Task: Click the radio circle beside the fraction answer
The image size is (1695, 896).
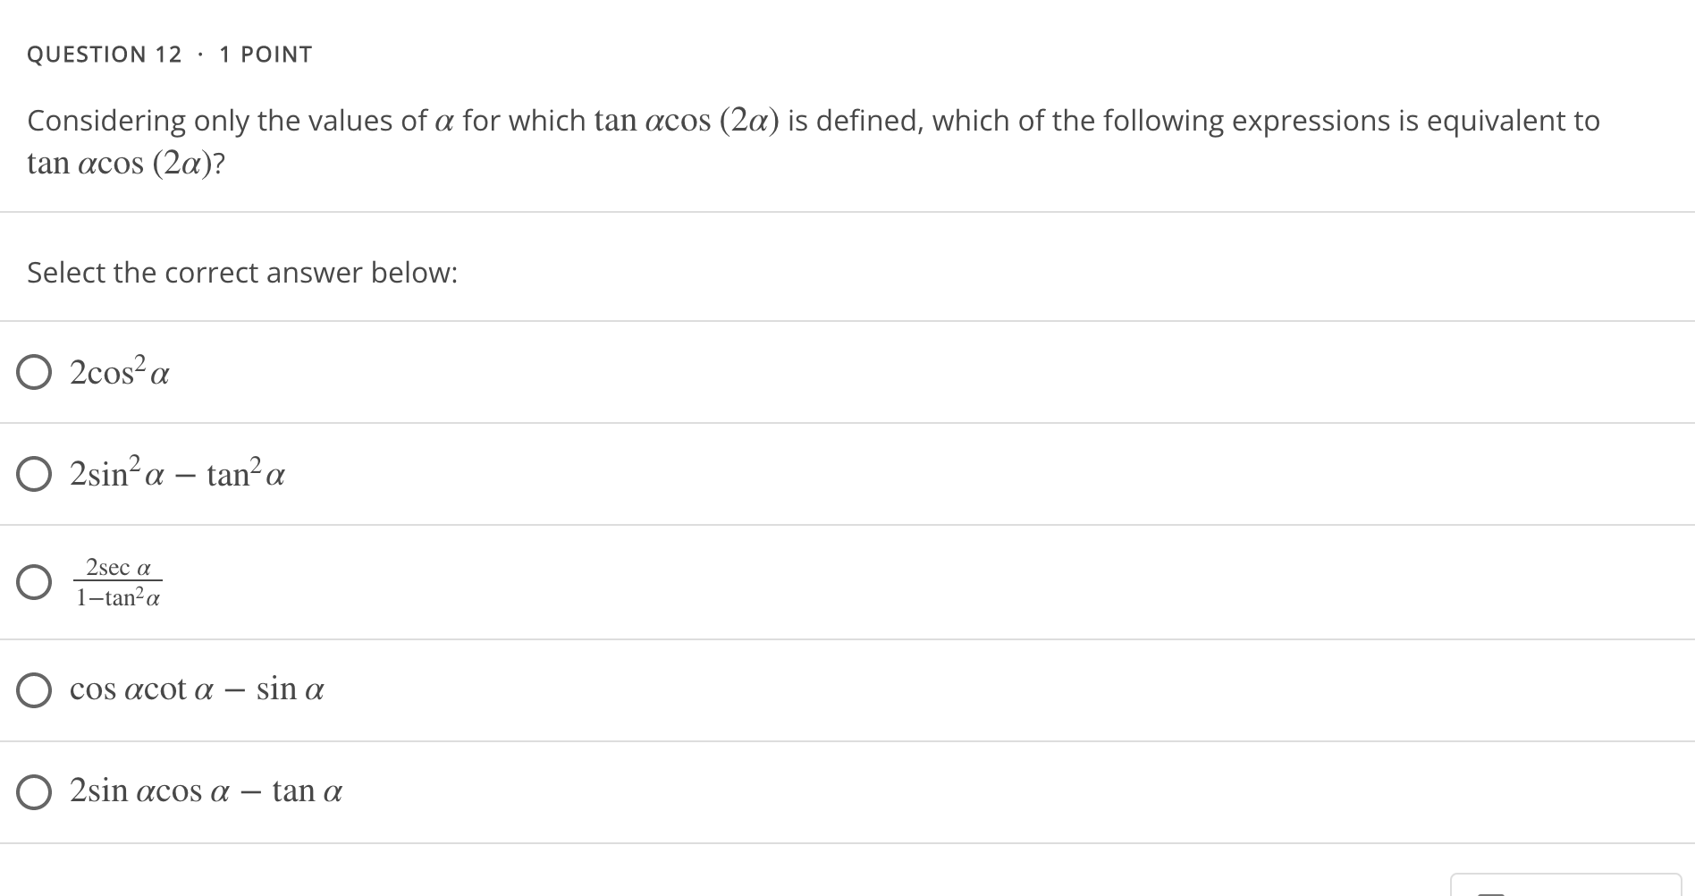Action: 34,582
